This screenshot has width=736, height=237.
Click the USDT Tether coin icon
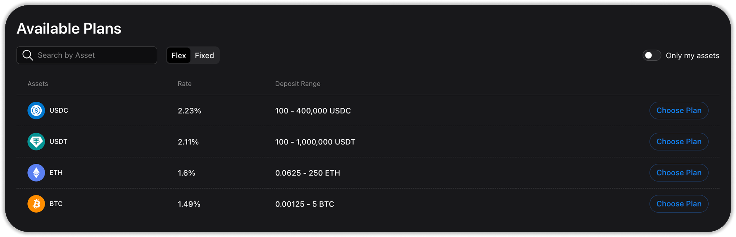(x=36, y=141)
